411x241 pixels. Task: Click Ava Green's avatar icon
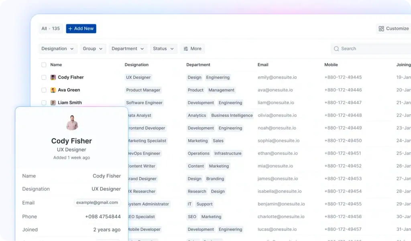point(53,90)
